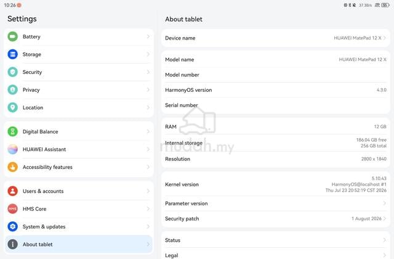
Task: Tap the green Battery icon
Action: (12, 36)
